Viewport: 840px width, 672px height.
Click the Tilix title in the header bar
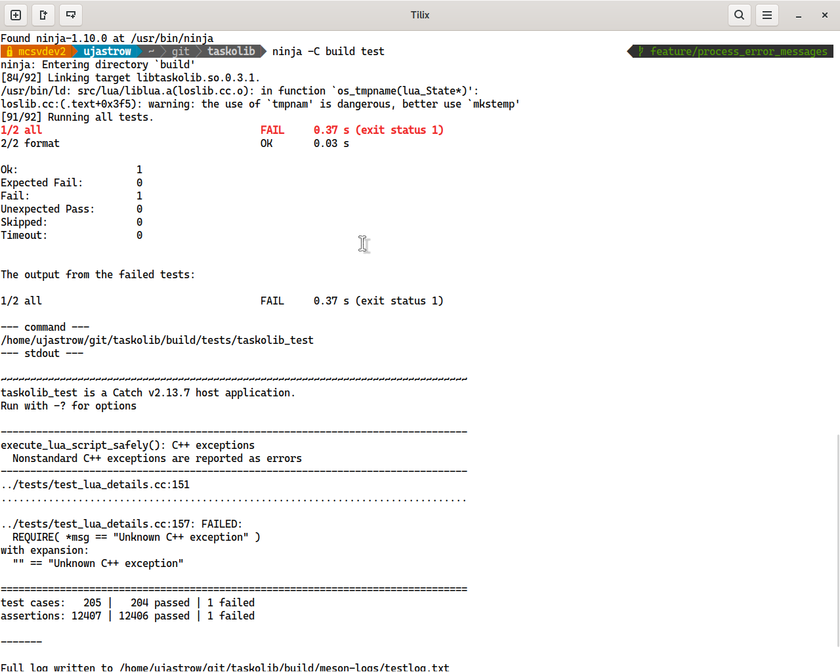pyautogui.click(x=420, y=15)
